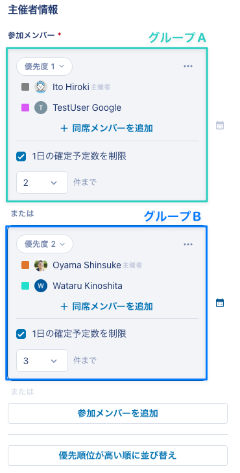240x473 pixels.
Task: Uncheck daily confirmed limit in Group B
Action: coord(21,334)
